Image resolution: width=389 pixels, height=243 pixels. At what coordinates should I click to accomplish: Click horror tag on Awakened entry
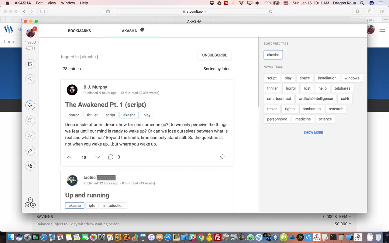tap(74, 115)
